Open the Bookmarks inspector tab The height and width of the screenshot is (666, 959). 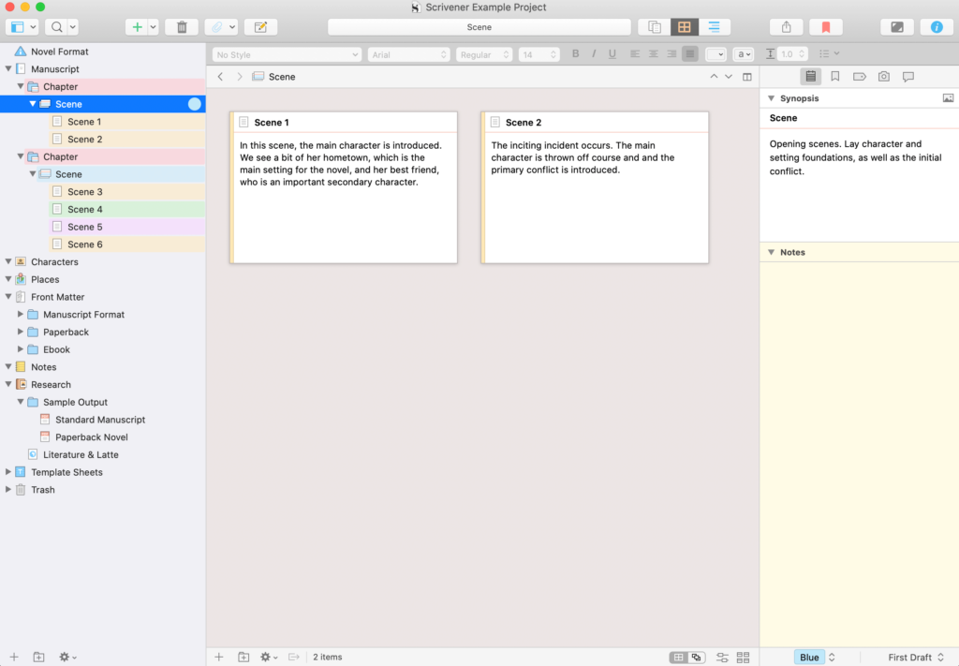[x=834, y=77]
